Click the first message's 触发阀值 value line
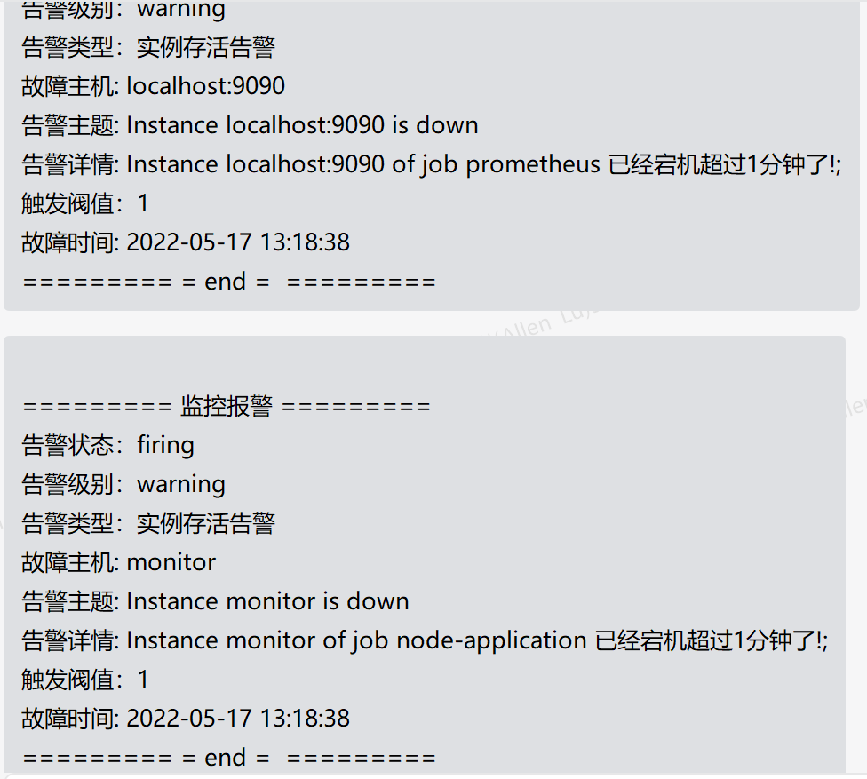The height and width of the screenshot is (779, 867). coord(85,203)
